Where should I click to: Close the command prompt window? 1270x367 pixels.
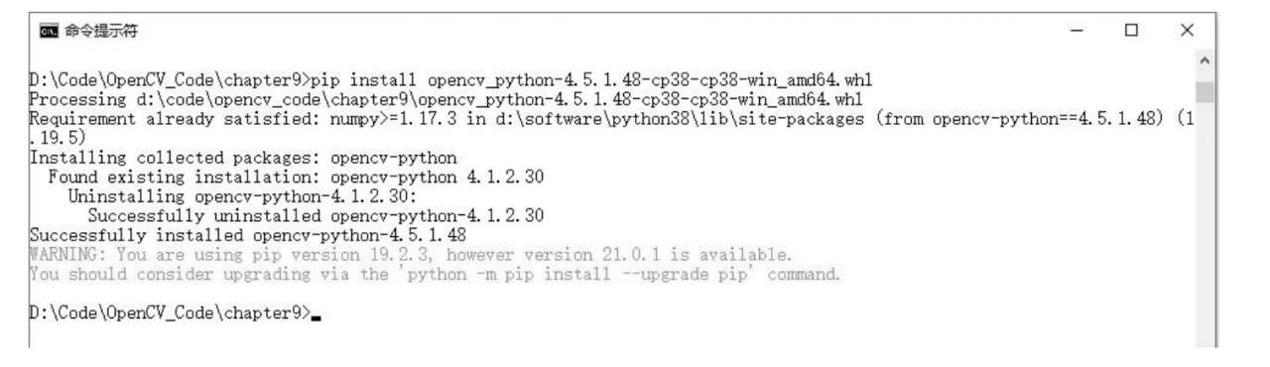pyautogui.click(x=1187, y=31)
